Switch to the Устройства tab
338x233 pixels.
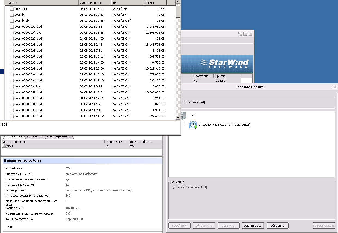tap(14, 137)
